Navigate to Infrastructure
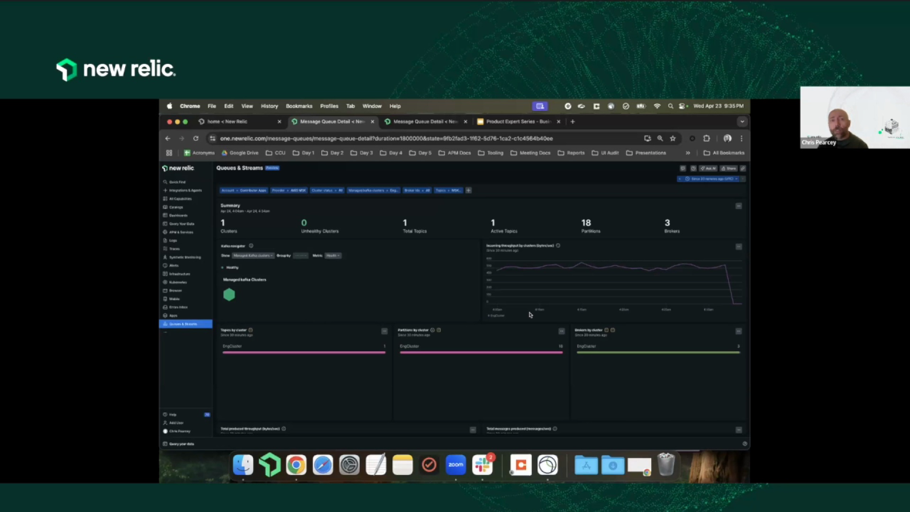This screenshot has width=910, height=512. point(177,274)
